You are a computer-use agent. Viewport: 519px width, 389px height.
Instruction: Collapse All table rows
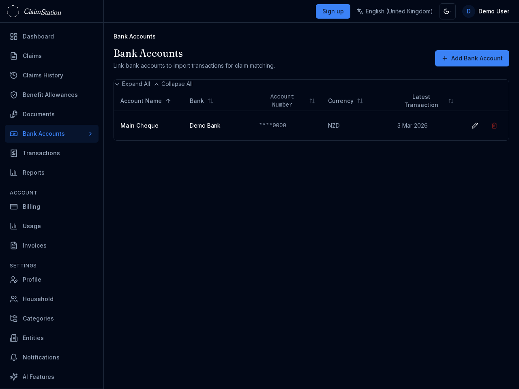point(173,84)
